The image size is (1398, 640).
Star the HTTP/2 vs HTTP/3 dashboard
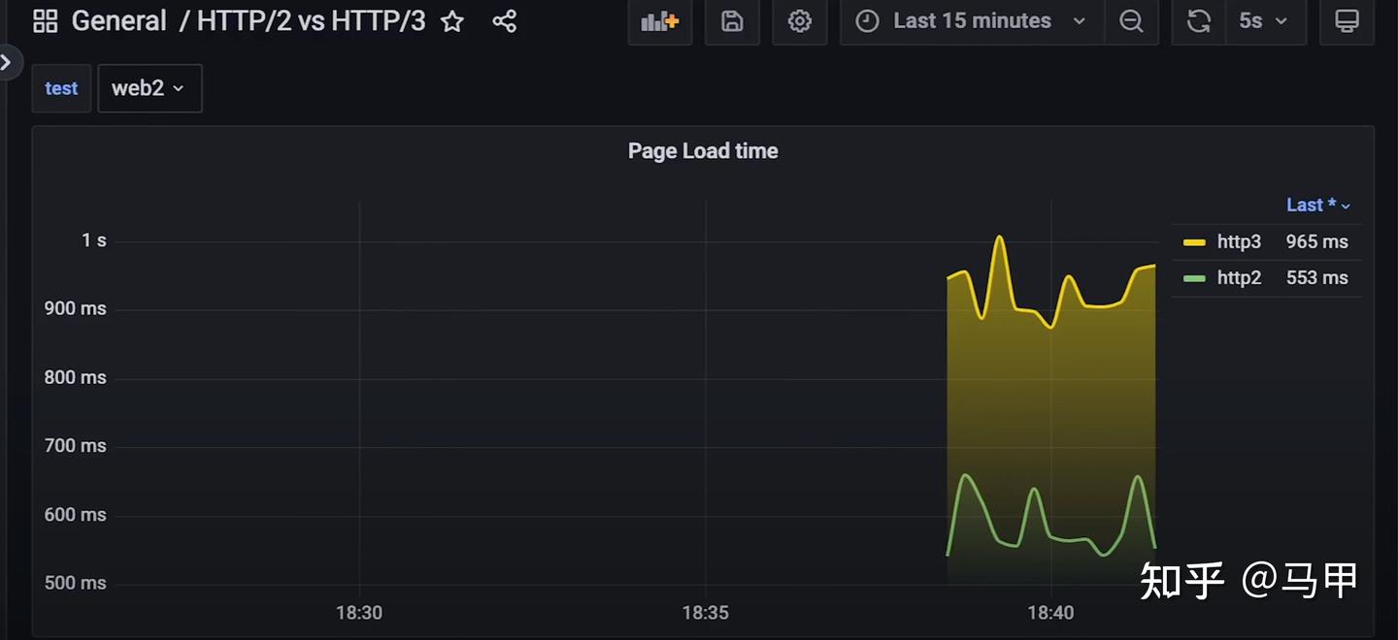click(x=452, y=21)
